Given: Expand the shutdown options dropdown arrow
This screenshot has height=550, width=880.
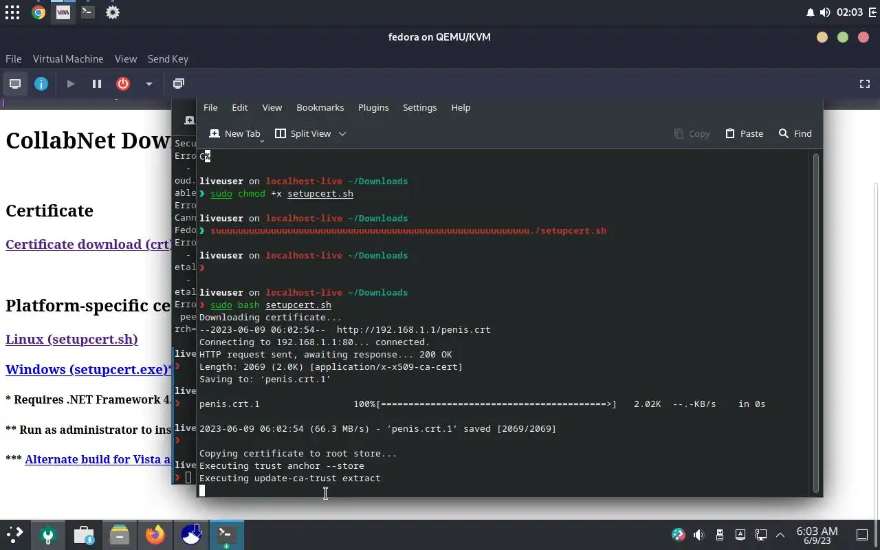Looking at the screenshot, I should pos(148,84).
